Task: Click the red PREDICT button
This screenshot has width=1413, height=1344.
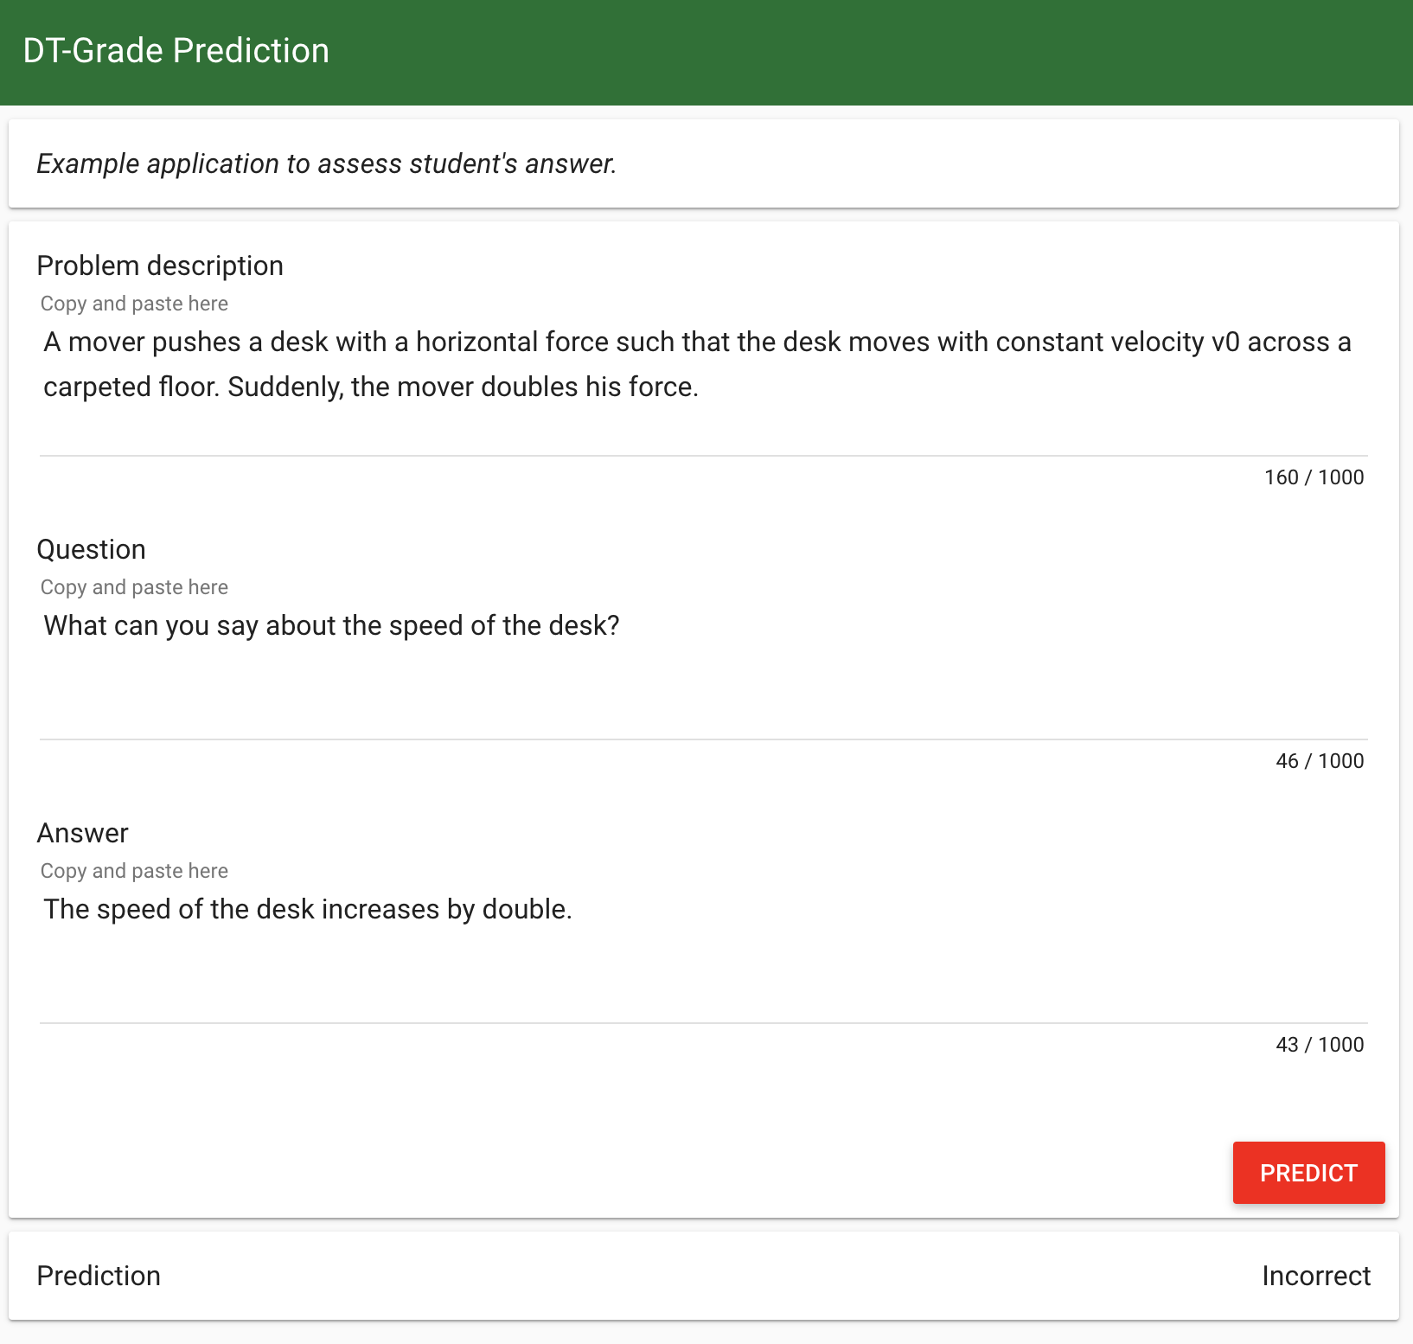Action: click(1308, 1173)
